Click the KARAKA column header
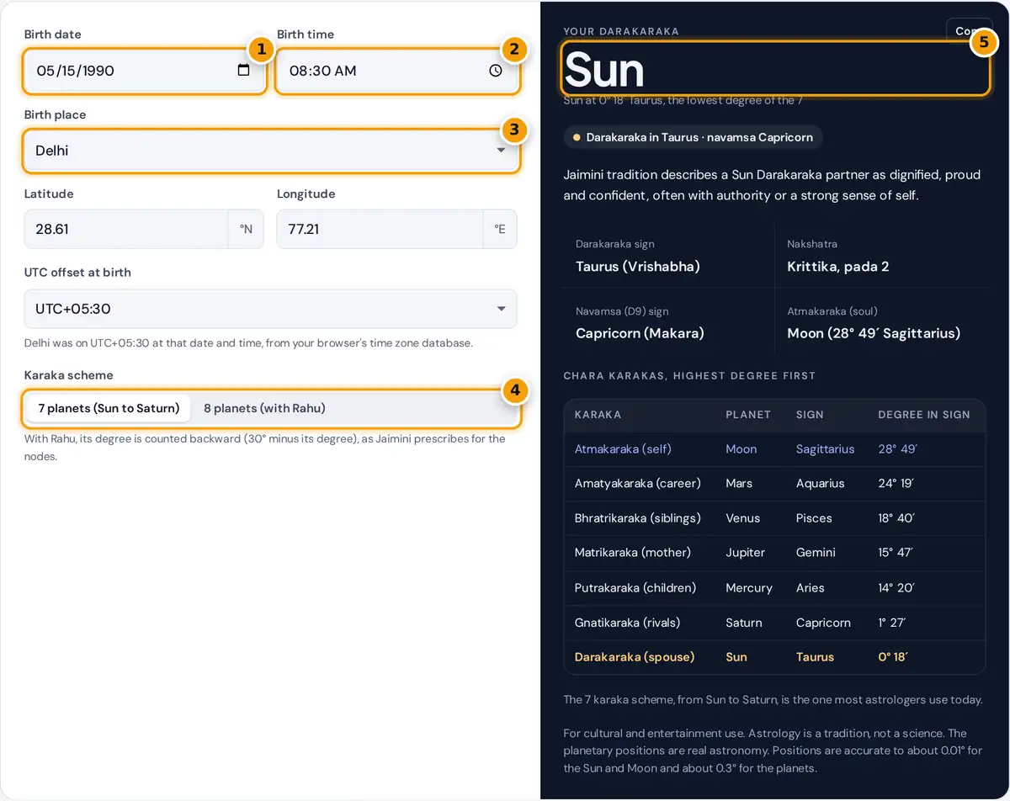1010x801 pixels. [598, 415]
